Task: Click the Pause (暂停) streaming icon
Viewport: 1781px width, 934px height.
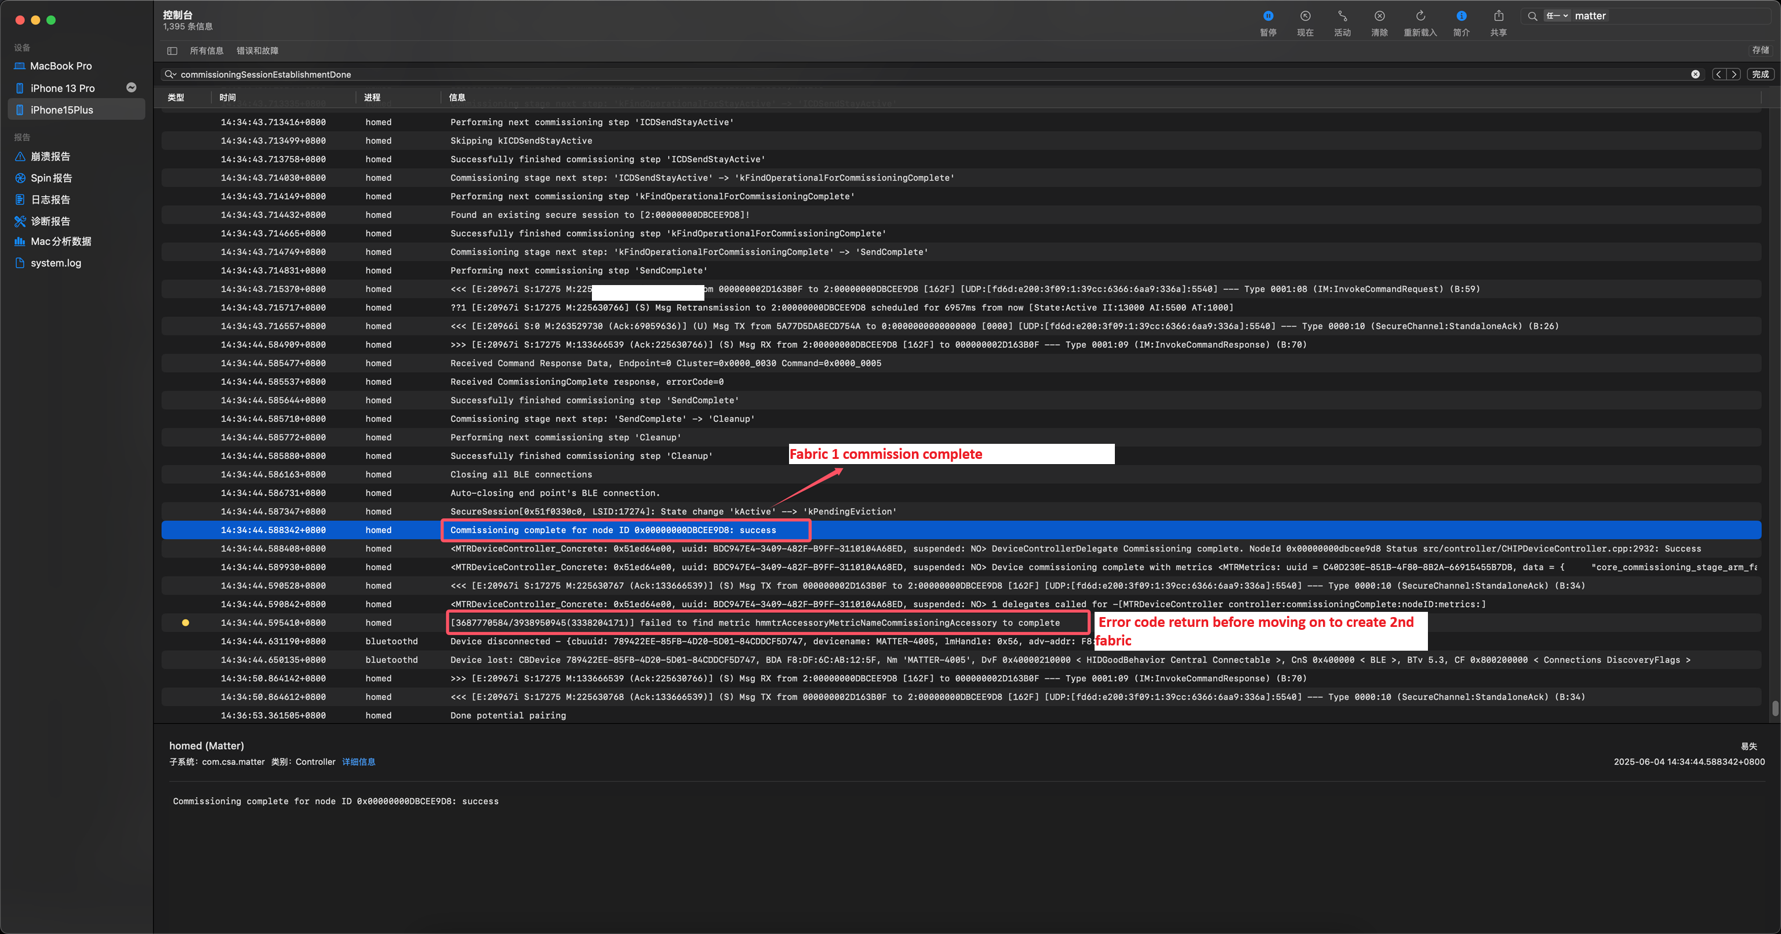Action: click(x=1267, y=16)
